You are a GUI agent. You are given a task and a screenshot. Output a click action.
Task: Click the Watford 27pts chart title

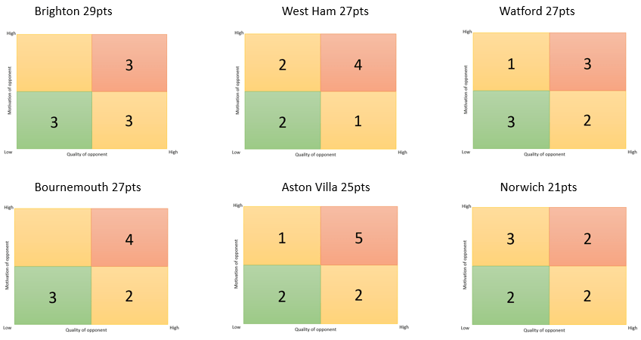537,11
